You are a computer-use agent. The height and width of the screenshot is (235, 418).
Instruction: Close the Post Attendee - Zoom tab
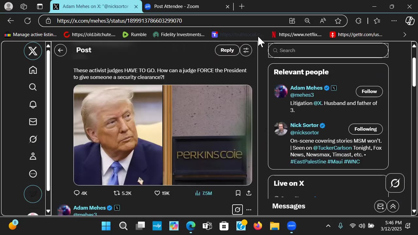pyautogui.click(x=228, y=6)
